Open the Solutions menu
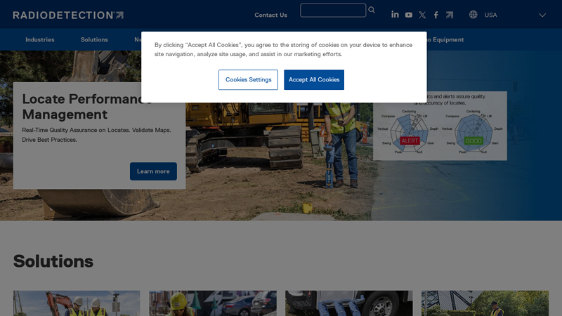The width and height of the screenshot is (562, 316). point(94,40)
